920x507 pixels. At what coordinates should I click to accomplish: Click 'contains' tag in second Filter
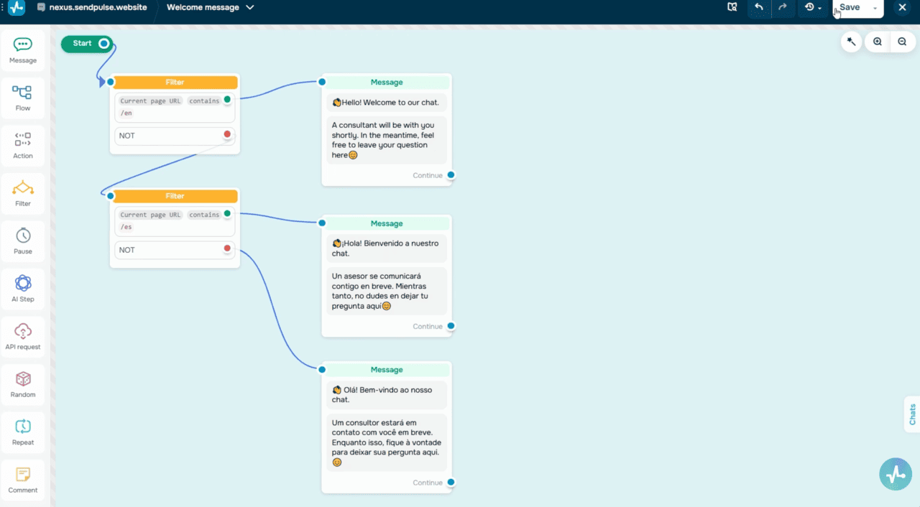(x=204, y=215)
